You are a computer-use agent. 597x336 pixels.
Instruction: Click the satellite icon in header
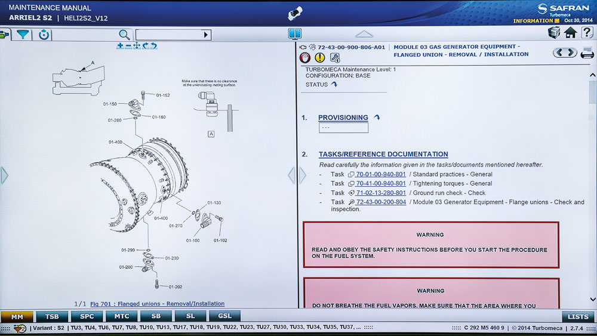point(295,13)
